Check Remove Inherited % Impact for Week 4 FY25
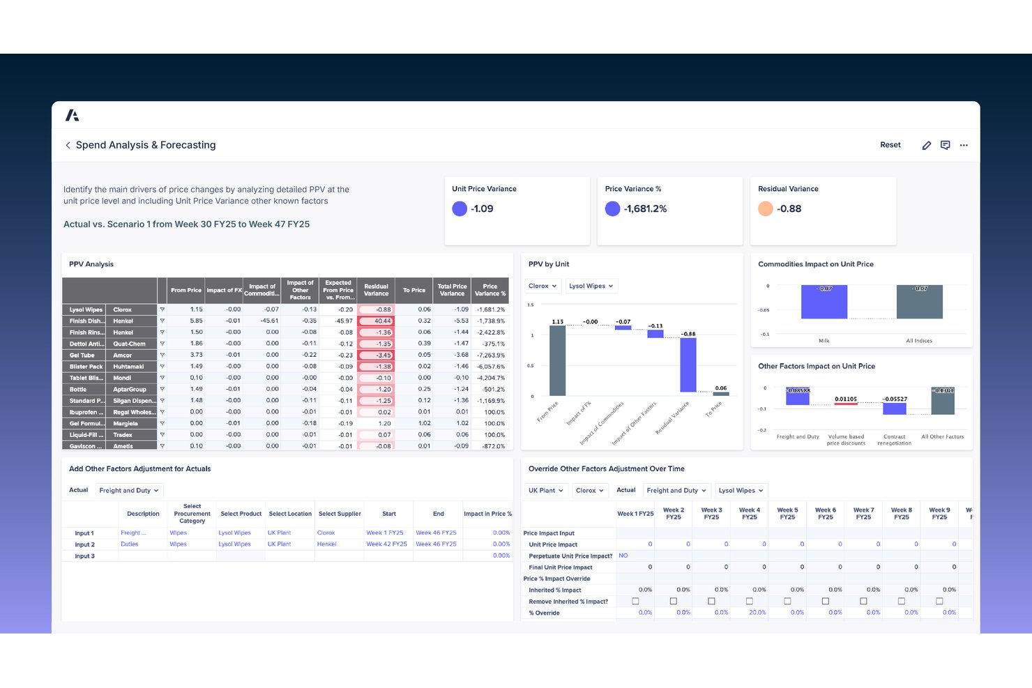The image size is (1032, 688). coord(749,601)
